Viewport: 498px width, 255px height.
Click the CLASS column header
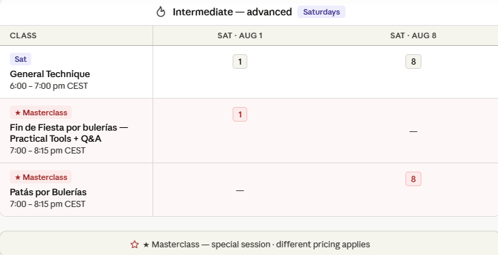tap(23, 35)
